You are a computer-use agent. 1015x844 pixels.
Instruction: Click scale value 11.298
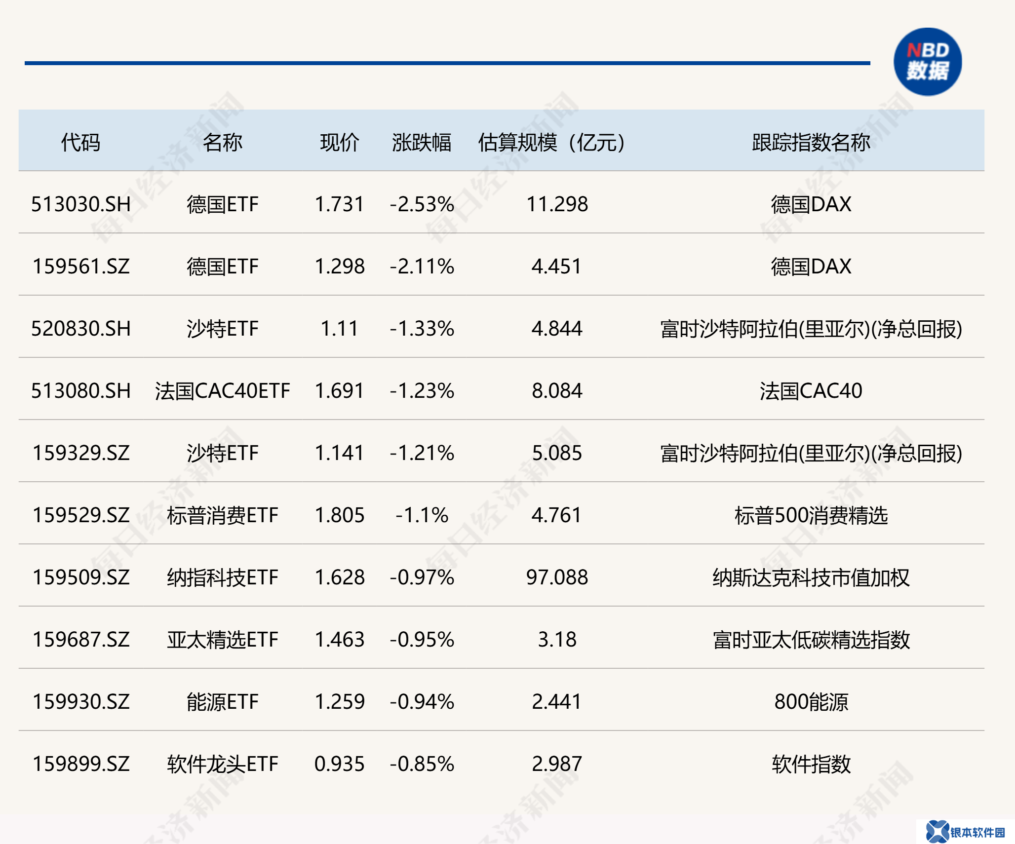[x=557, y=204]
